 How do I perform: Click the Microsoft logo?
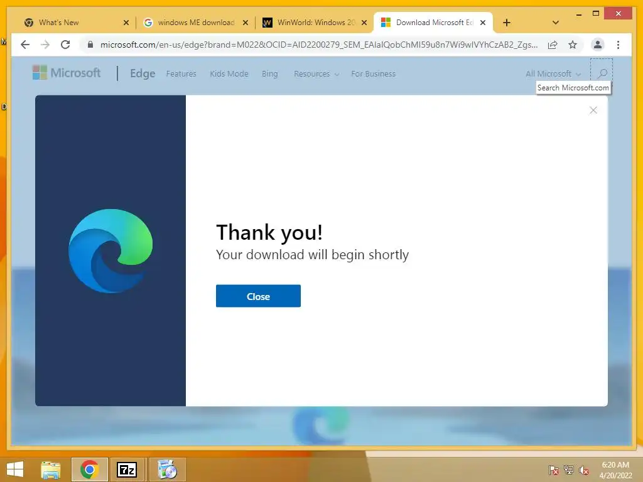[x=66, y=73]
